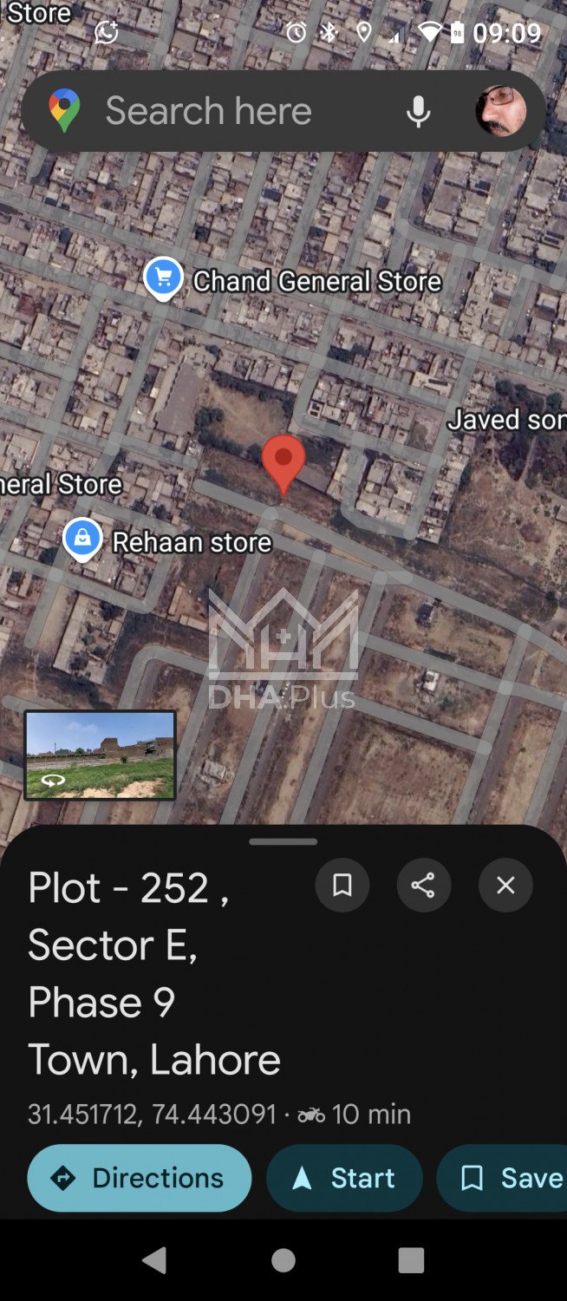The image size is (567, 1301).
Task: Select the Rehaan store bag marker
Action: click(82, 540)
